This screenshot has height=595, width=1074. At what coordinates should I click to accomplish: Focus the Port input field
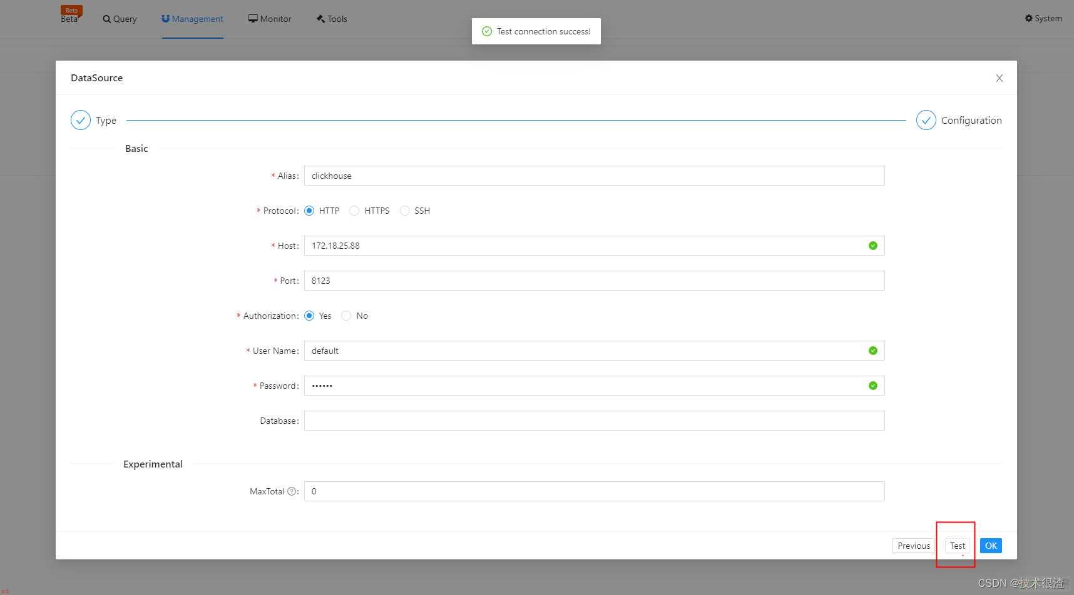tap(594, 281)
